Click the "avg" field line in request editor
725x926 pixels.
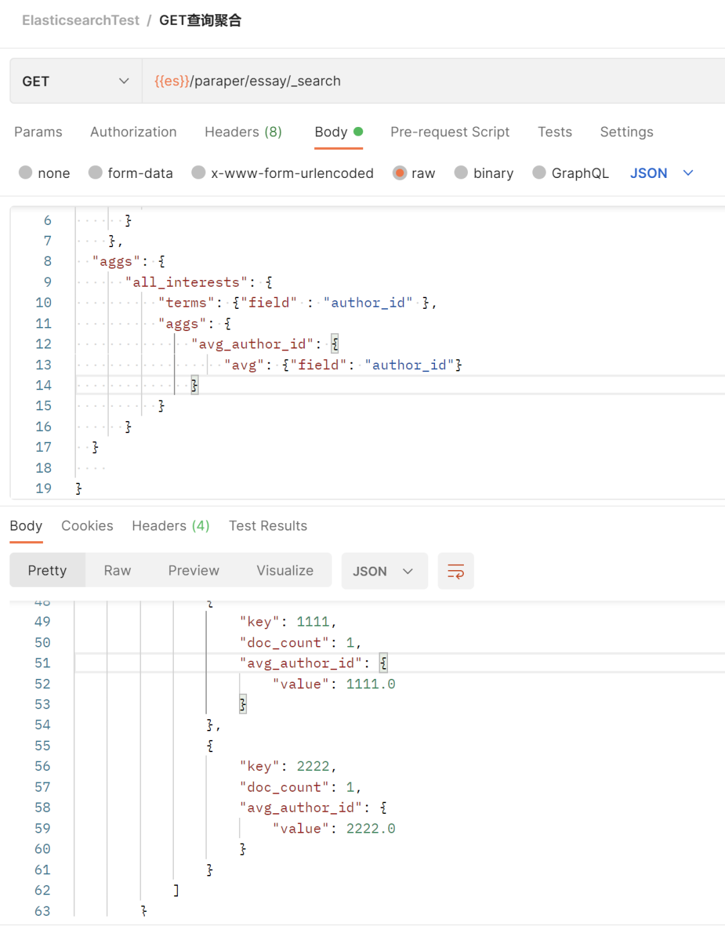click(343, 365)
